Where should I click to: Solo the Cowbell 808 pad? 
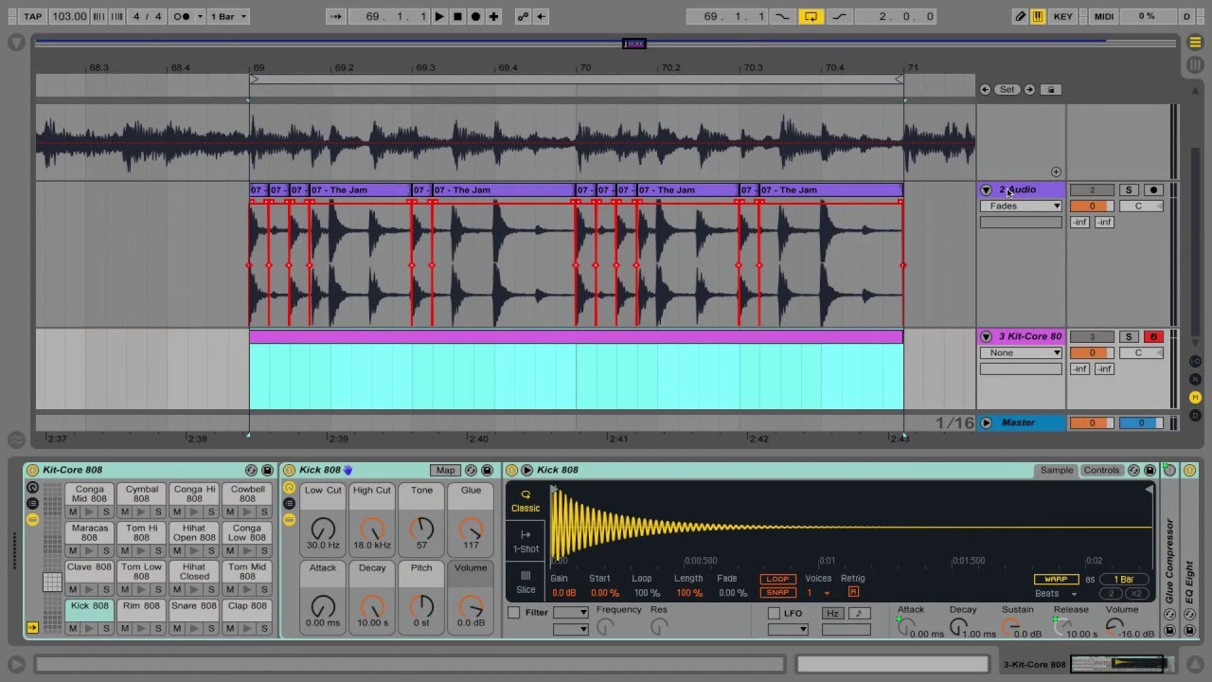point(264,511)
